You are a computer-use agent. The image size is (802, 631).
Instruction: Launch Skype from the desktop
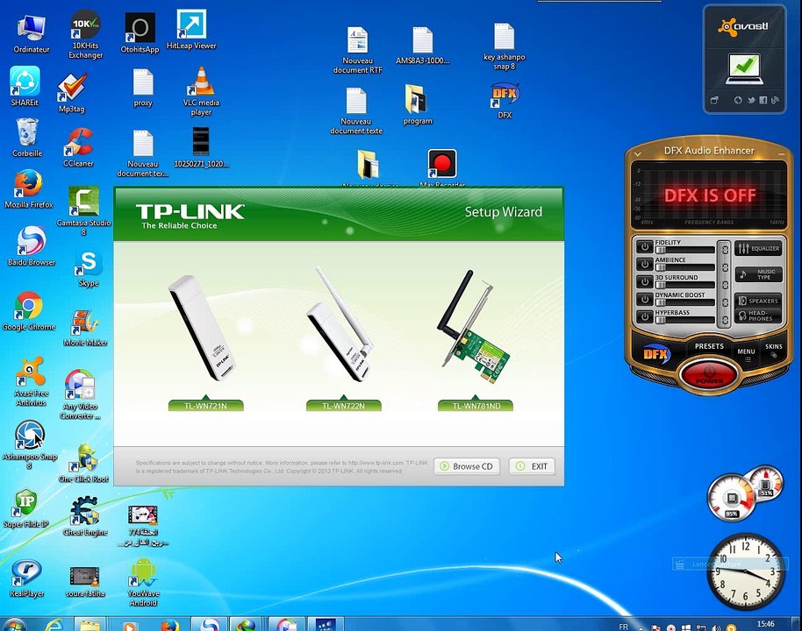(x=89, y=269)
